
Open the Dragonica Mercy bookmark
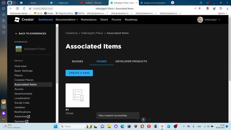coord(64,13)
